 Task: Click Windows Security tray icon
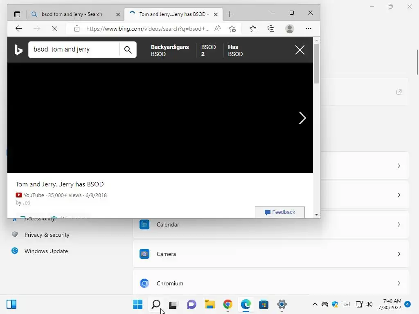click(335, 304)
